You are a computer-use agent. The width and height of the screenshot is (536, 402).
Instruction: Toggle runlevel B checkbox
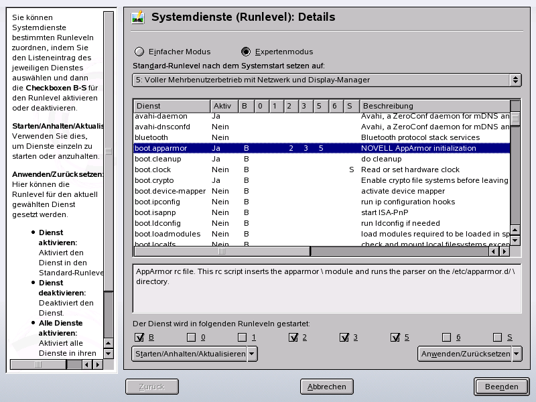tap(140, 338)
